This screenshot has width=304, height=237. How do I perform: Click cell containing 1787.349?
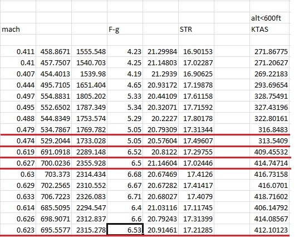[90, 107]
